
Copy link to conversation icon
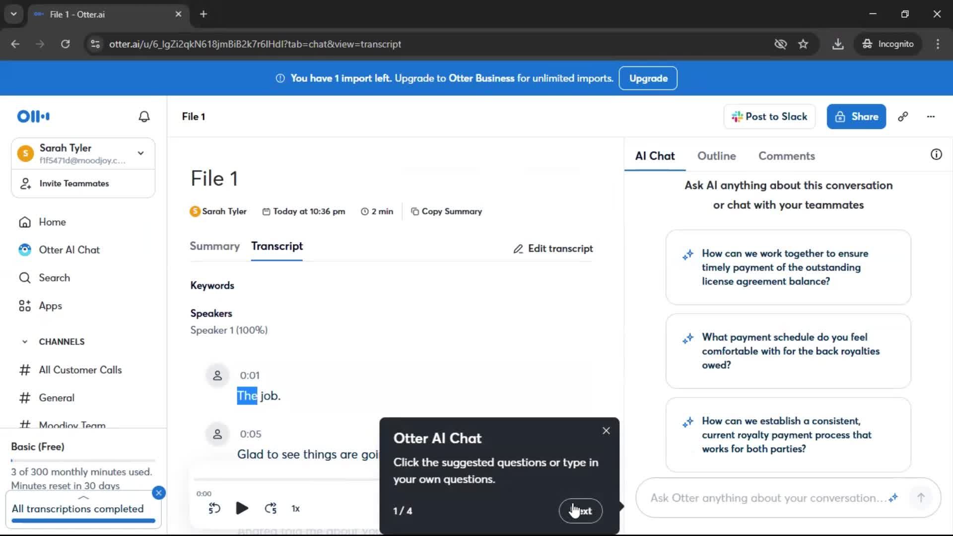tap(903, 117)
